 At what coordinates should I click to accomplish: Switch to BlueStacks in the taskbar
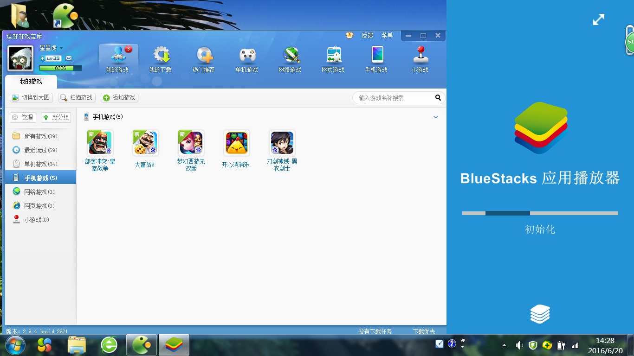174,345
